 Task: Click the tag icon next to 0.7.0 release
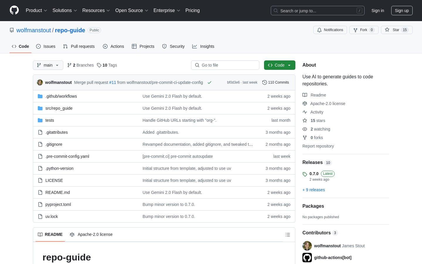[305, 174]
